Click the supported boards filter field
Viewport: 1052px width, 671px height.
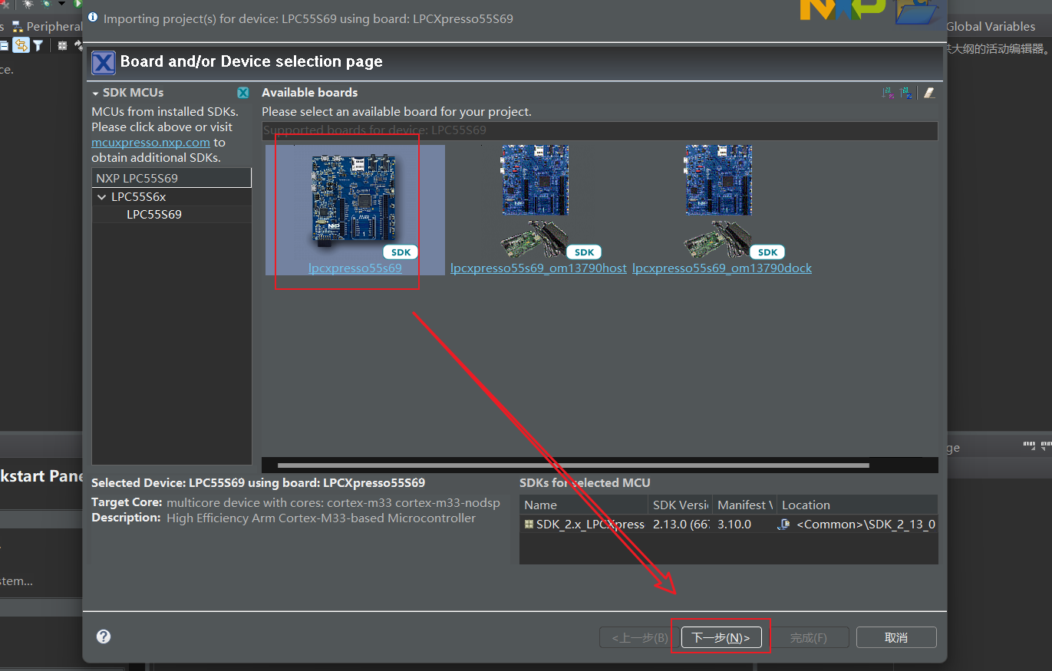(599, 130)
